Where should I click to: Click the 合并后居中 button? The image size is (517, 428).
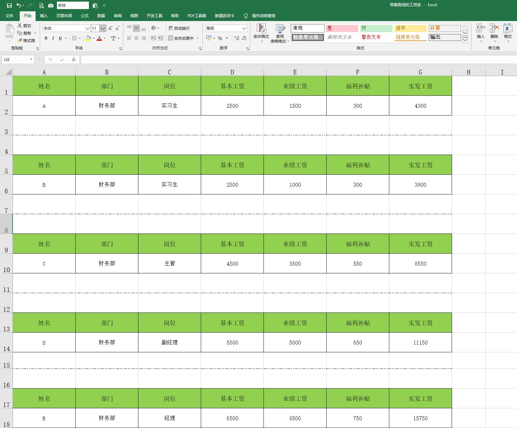[181, 38]
